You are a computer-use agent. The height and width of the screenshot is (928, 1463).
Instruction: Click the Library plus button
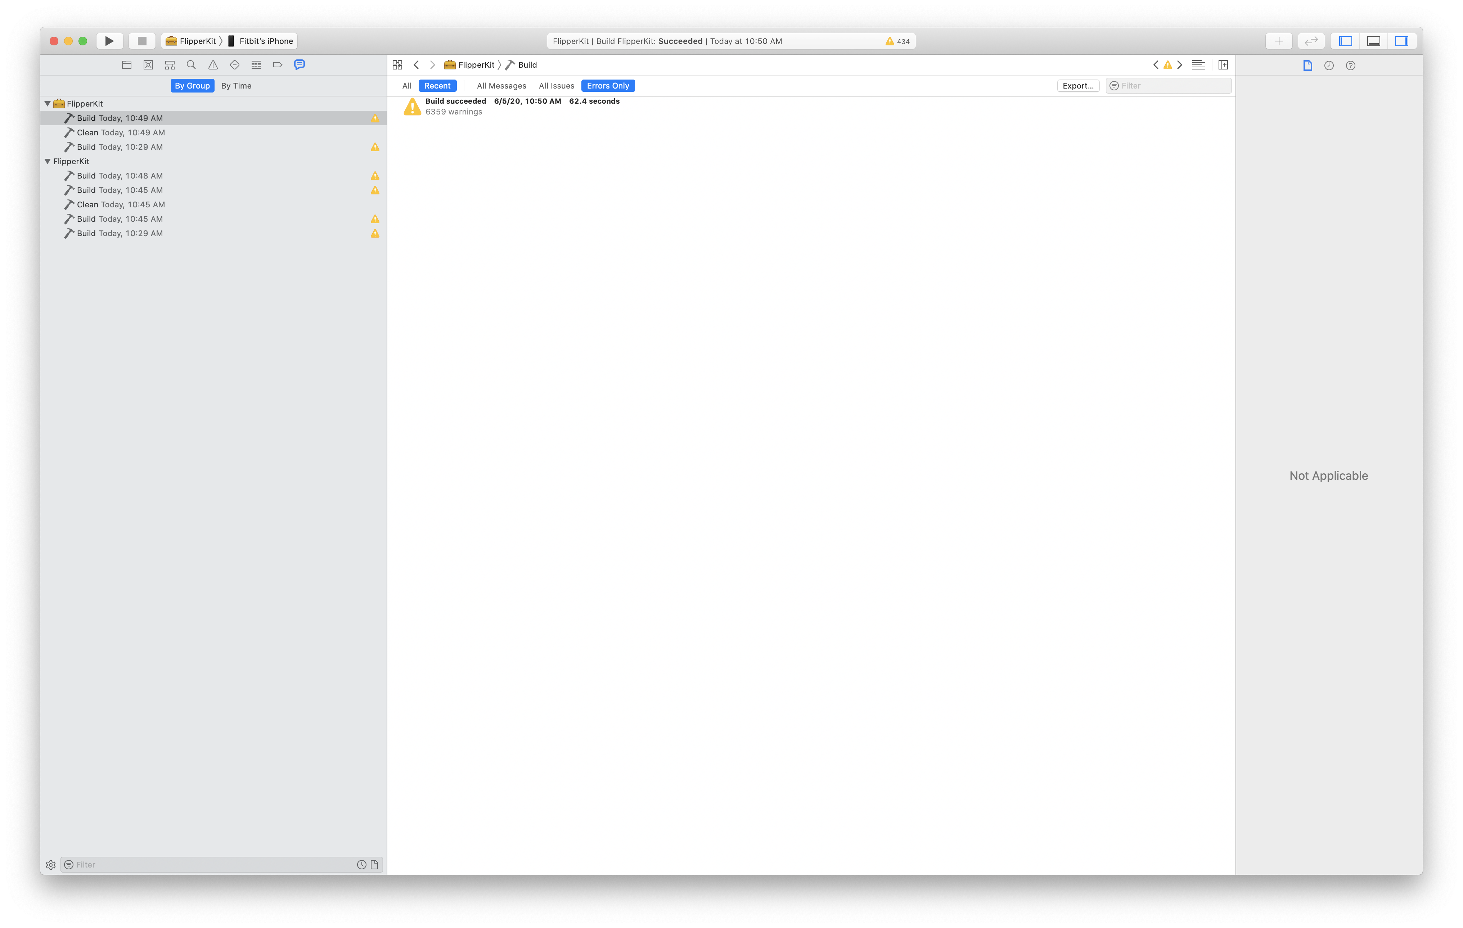(x=1278, y=41)
